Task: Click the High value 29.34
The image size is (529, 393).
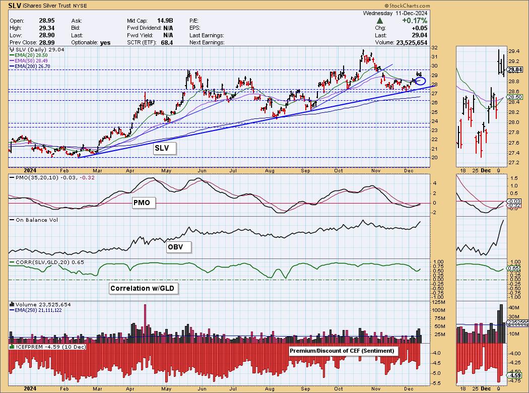Action: 46,28
